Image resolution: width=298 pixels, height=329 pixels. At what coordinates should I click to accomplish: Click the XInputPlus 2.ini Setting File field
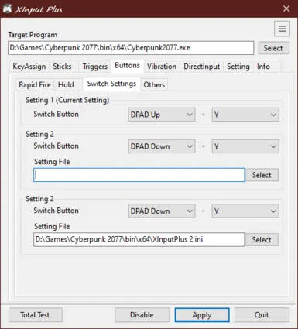[139, 239]
